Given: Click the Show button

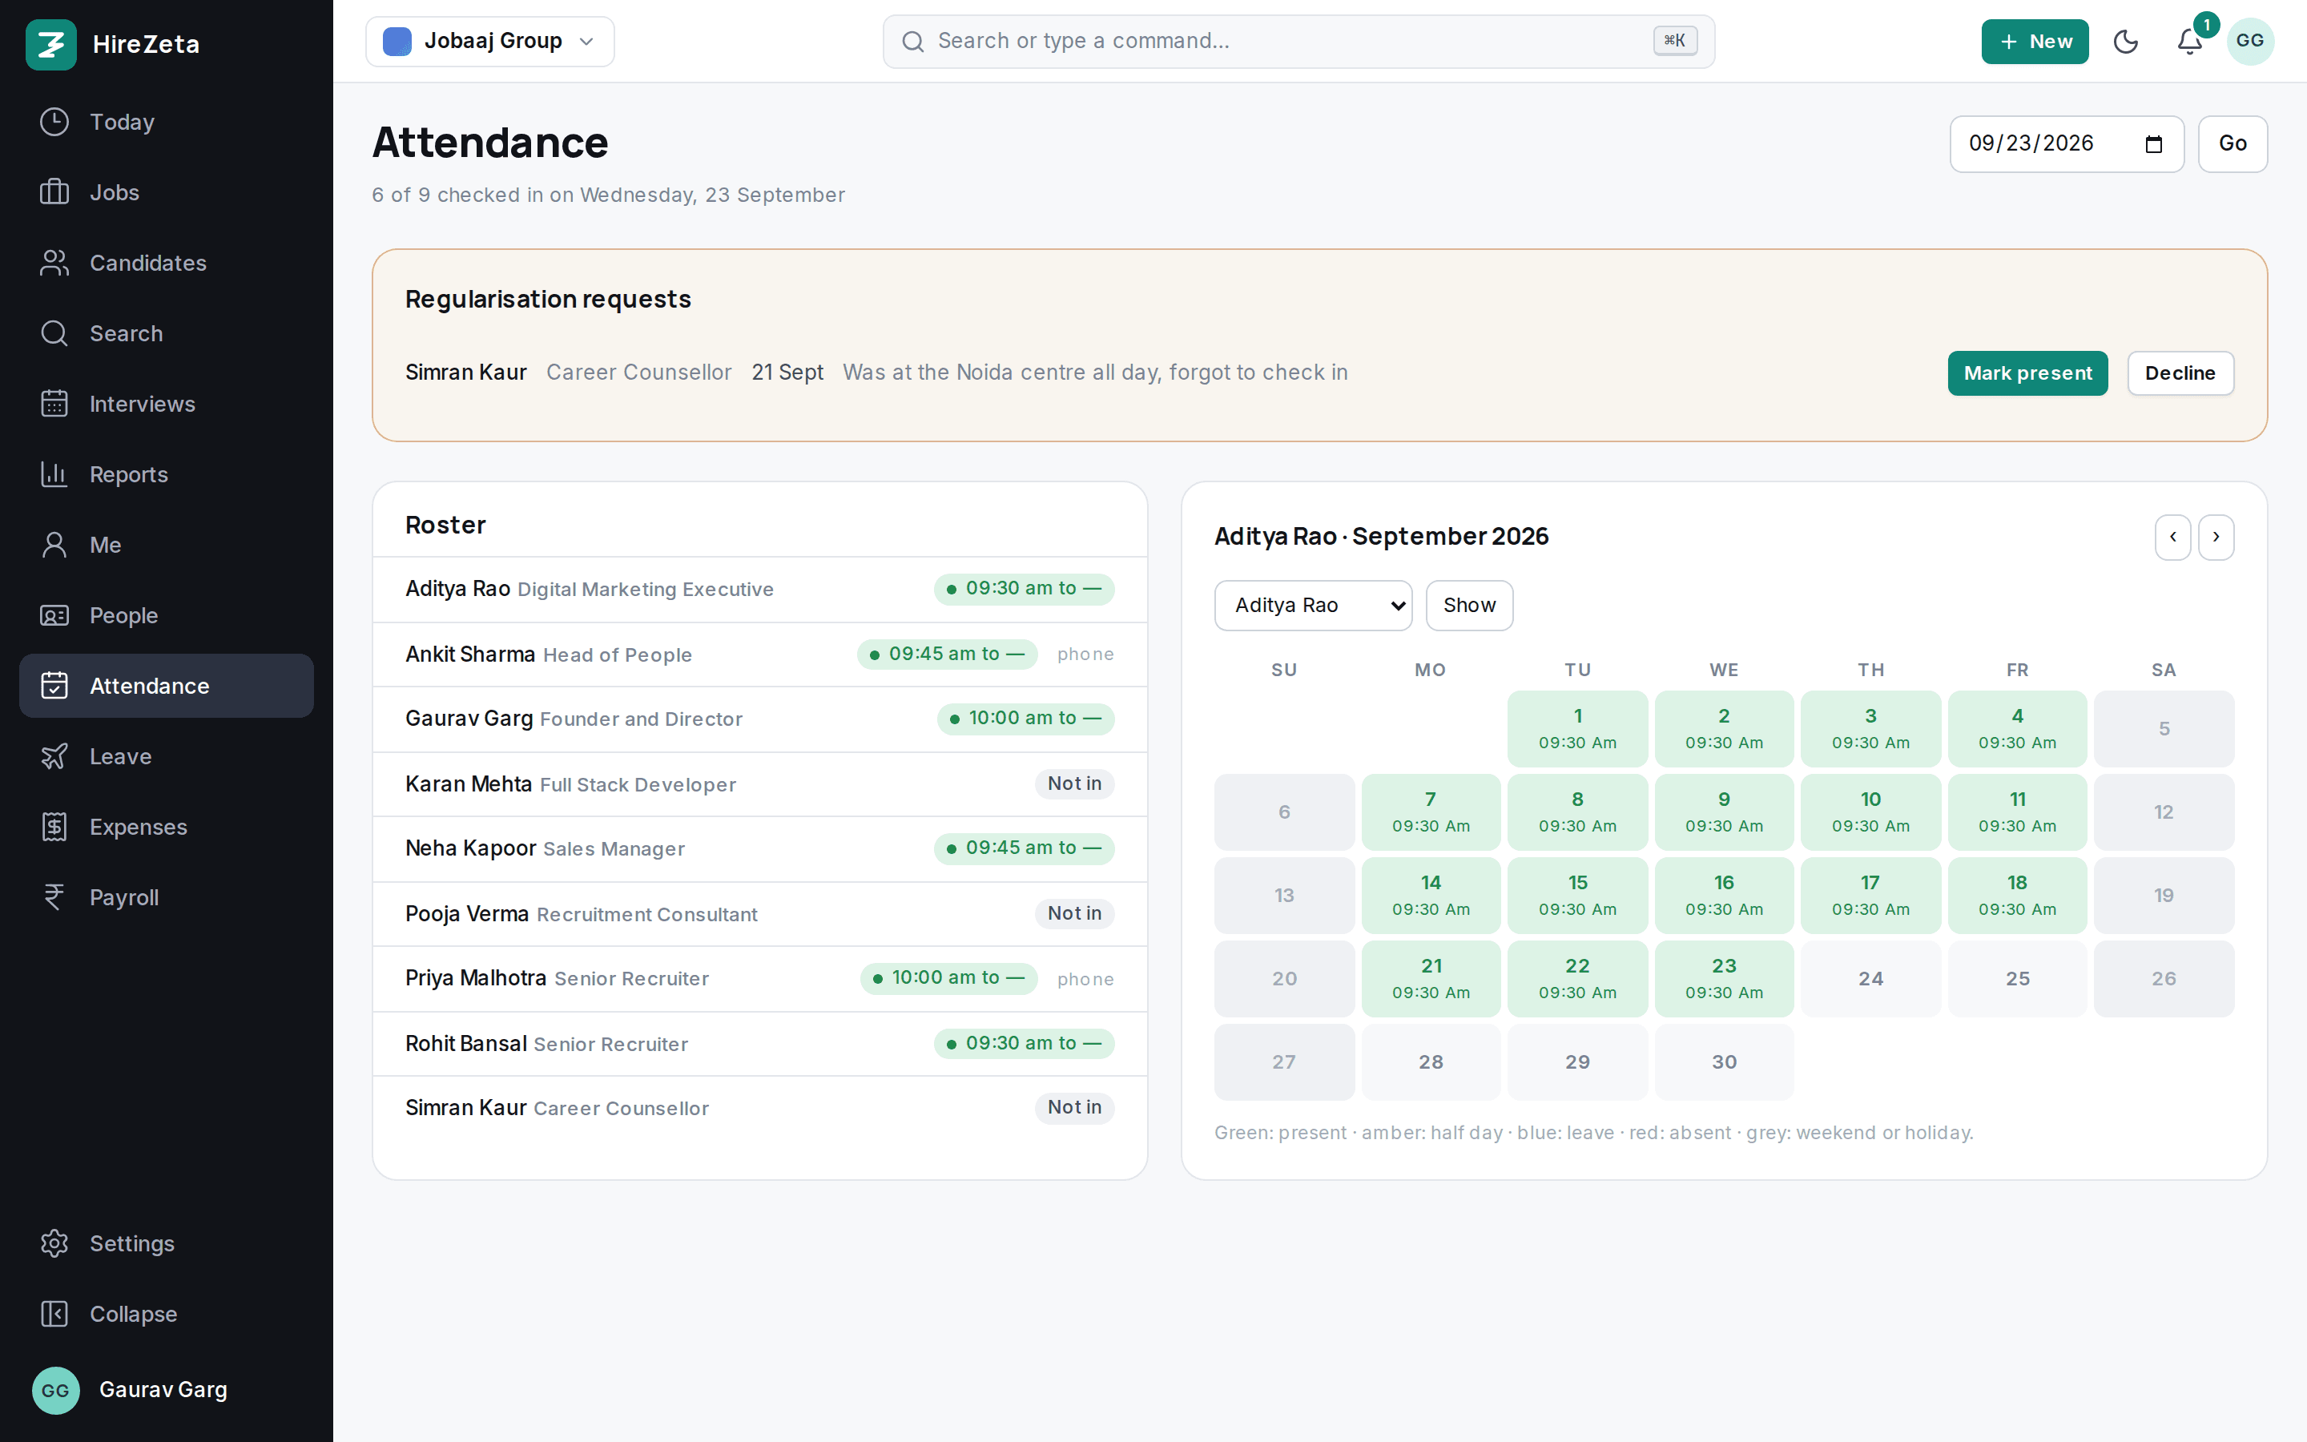Looking at the screenshot, I should [x=1469, y=606].
